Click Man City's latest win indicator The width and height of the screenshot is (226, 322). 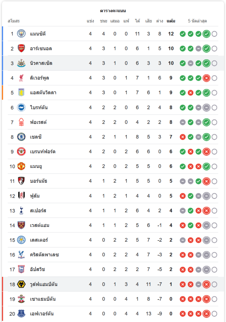coord(206,34)
